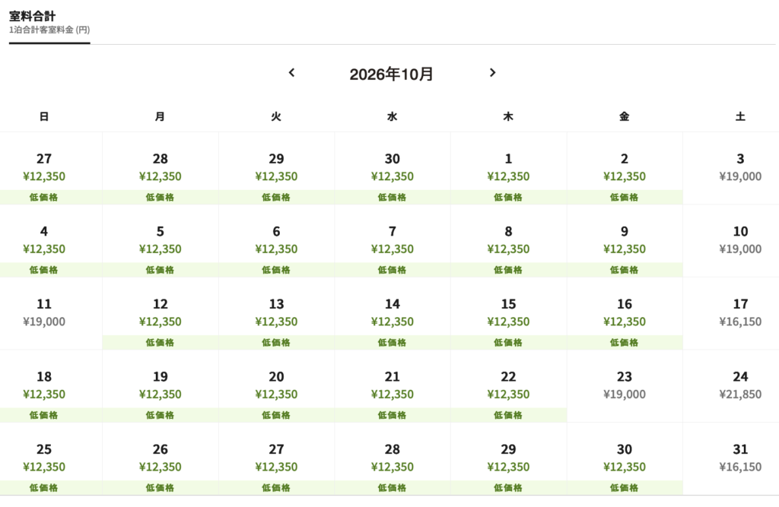This screenshot has width=779, height=507.
Task: Open the 2026年10月 month title
Action: point(392,74)
